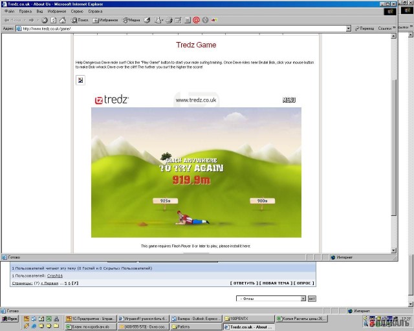Image resolution: width=414 pixels, height=331 pixels.
Task: Click the discuss toolbar icon after edit
Action: coord(187,20)
